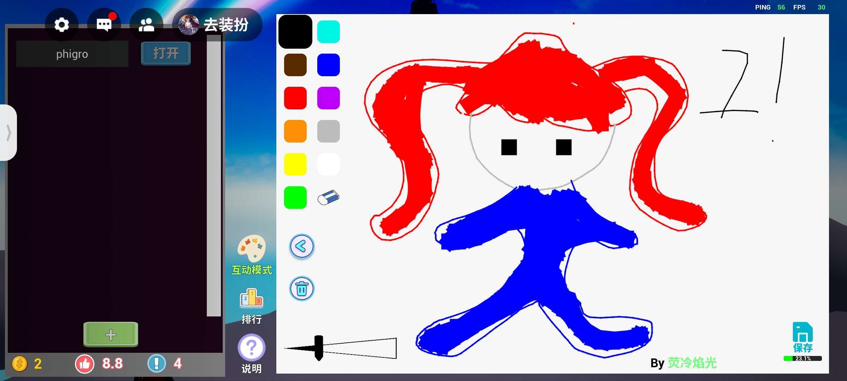The height and width of the screenshot is (381, 847).
Task: Open the settings gear icon
Action: pos(62,25)
